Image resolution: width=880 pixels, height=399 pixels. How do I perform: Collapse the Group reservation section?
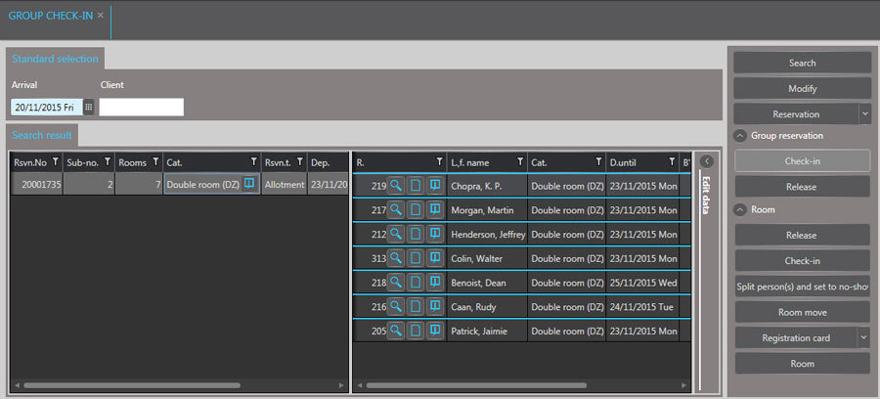tap(741, 136)
